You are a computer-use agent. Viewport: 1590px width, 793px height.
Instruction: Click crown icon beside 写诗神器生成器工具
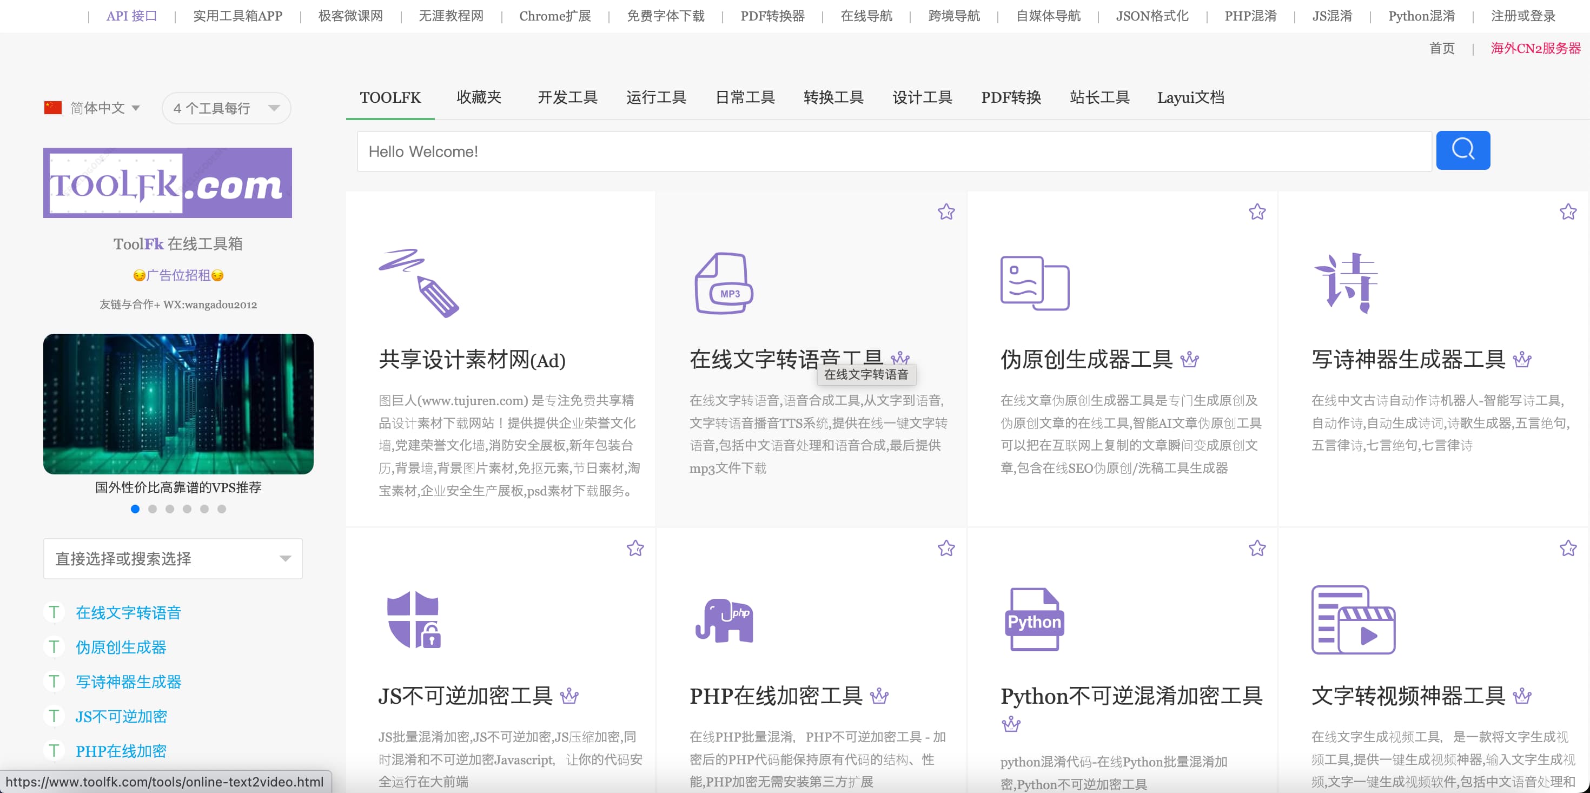pyautogui.click(x=1521, y=359)
